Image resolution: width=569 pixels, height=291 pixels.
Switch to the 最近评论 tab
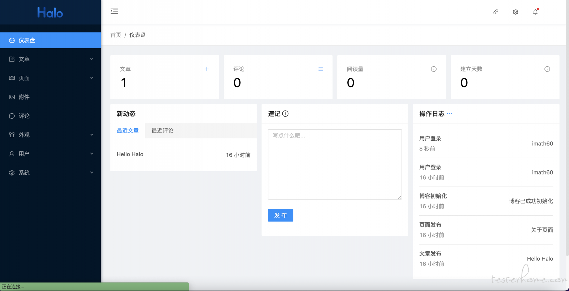(x=163, y=131)
